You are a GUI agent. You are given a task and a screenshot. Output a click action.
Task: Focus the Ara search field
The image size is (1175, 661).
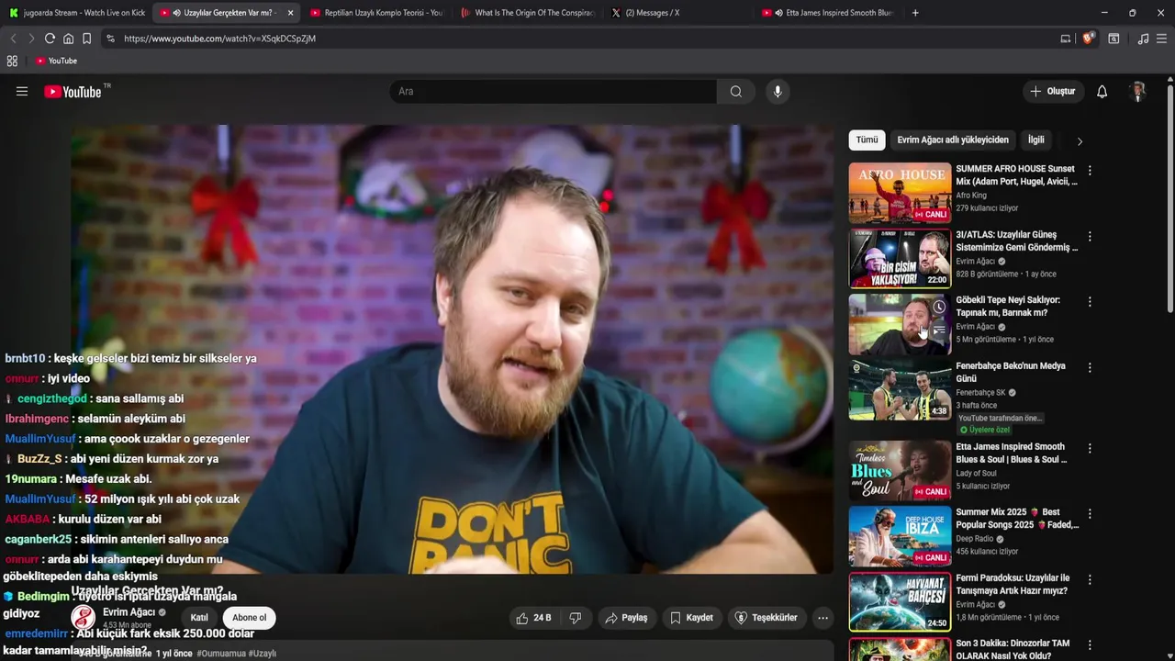[x=554, y=92]
